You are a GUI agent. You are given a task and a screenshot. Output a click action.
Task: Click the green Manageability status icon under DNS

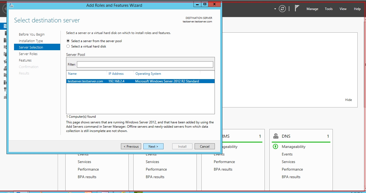[276, 147]
